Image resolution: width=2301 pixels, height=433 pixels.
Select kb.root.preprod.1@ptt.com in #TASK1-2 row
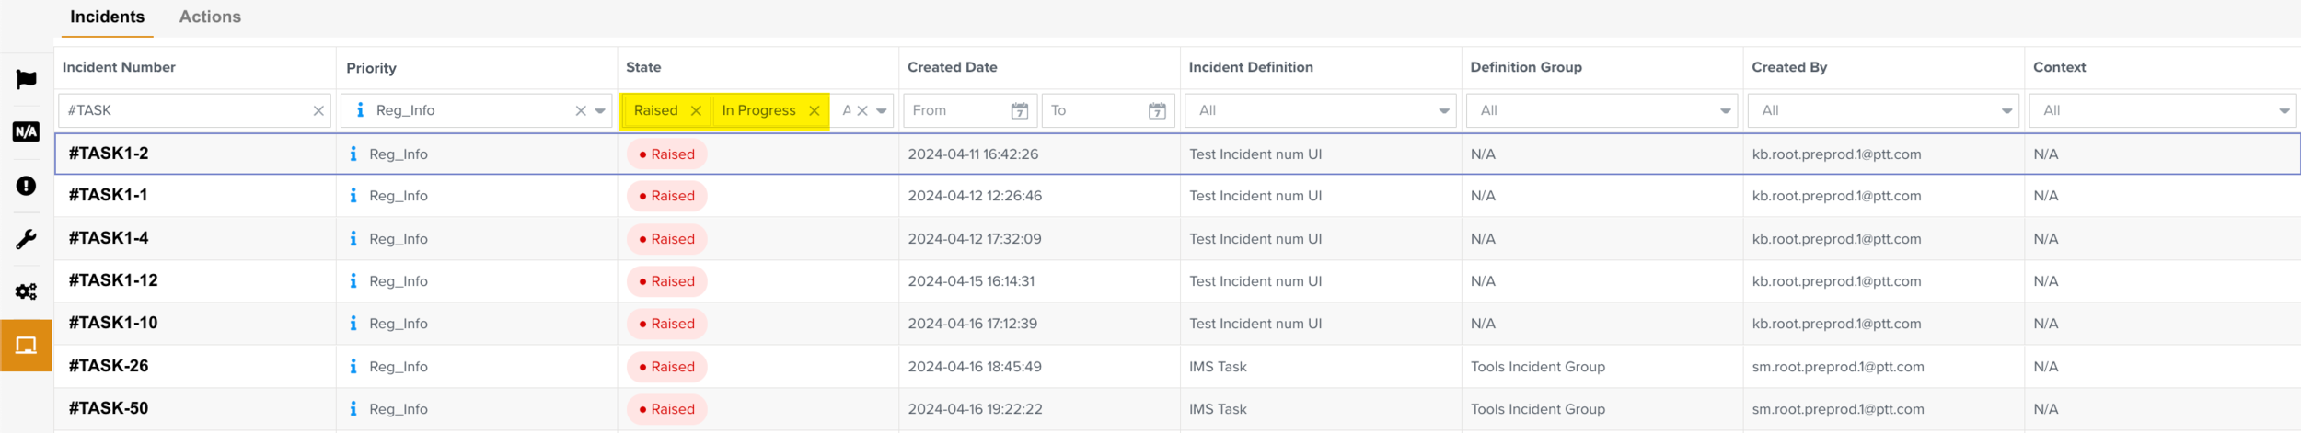[x=1836, y=154]
